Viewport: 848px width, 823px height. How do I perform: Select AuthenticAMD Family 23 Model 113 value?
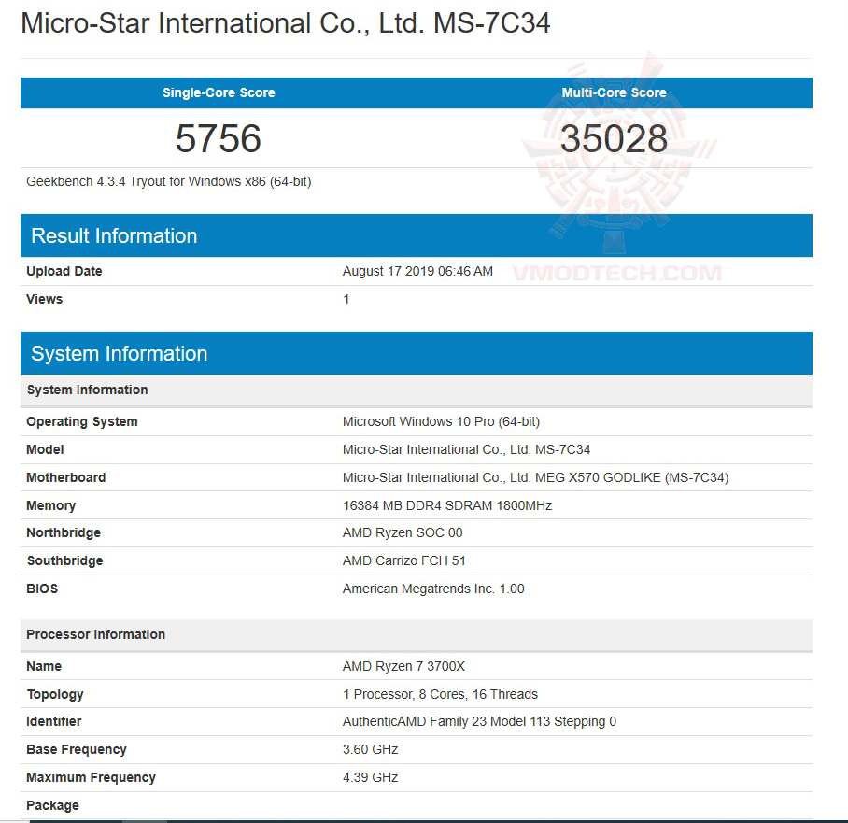[479, 721]
